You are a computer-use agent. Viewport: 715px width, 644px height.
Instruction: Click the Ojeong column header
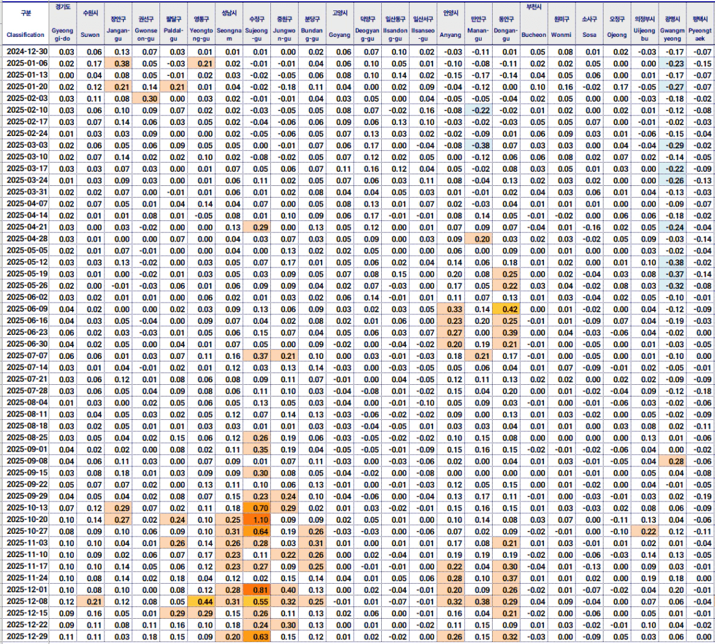tap(617, 23)
